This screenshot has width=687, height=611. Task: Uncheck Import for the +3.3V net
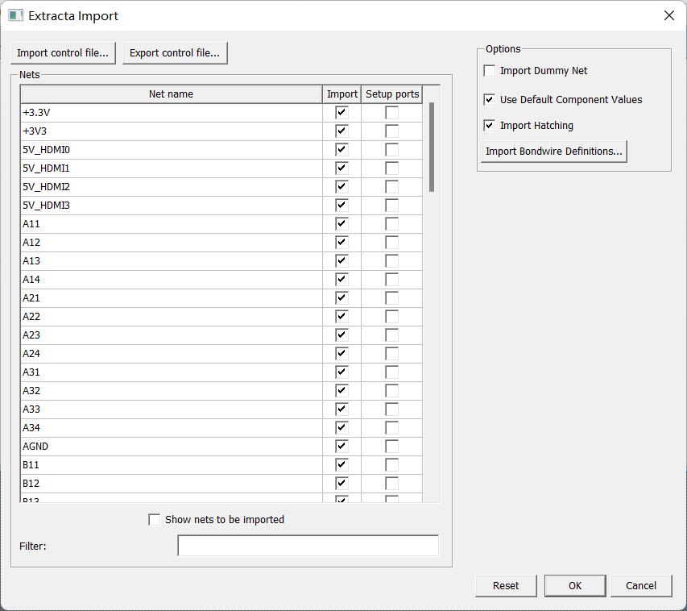pos(341,112)
